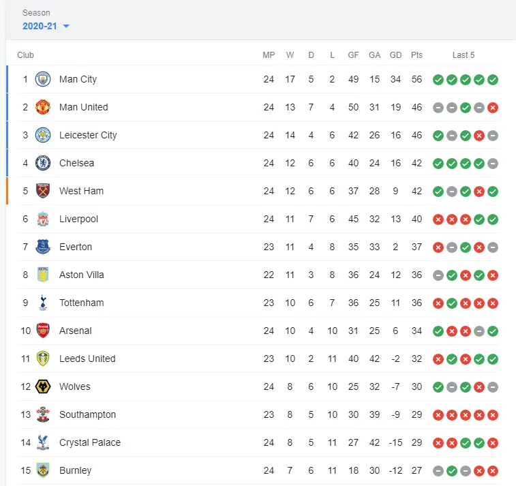The image size is (516, 486).
Task: Click the Pts column header
Action: (x=416, y=55)
